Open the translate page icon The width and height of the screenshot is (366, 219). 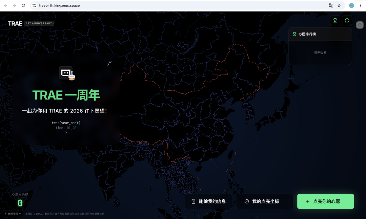pos(331,5)
